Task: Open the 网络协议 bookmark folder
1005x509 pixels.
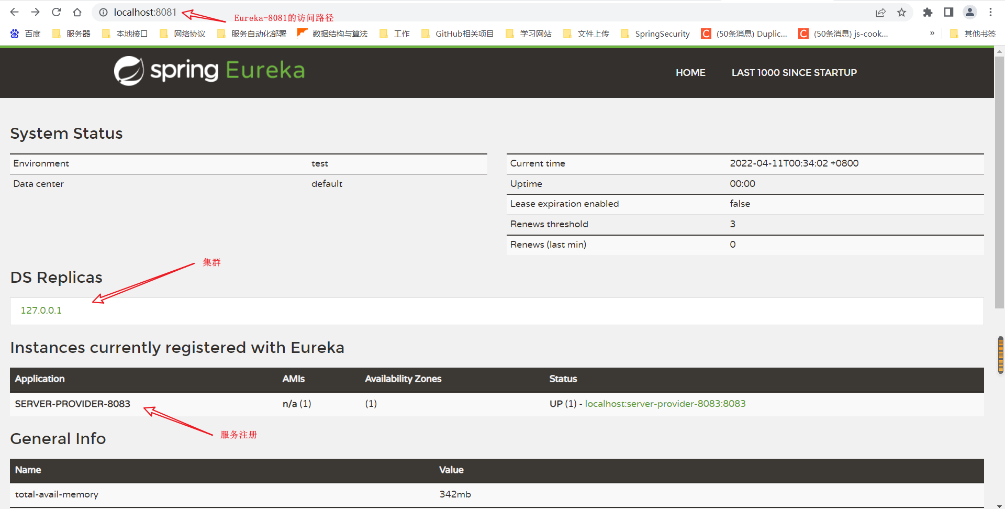Action: pos(182,34)
